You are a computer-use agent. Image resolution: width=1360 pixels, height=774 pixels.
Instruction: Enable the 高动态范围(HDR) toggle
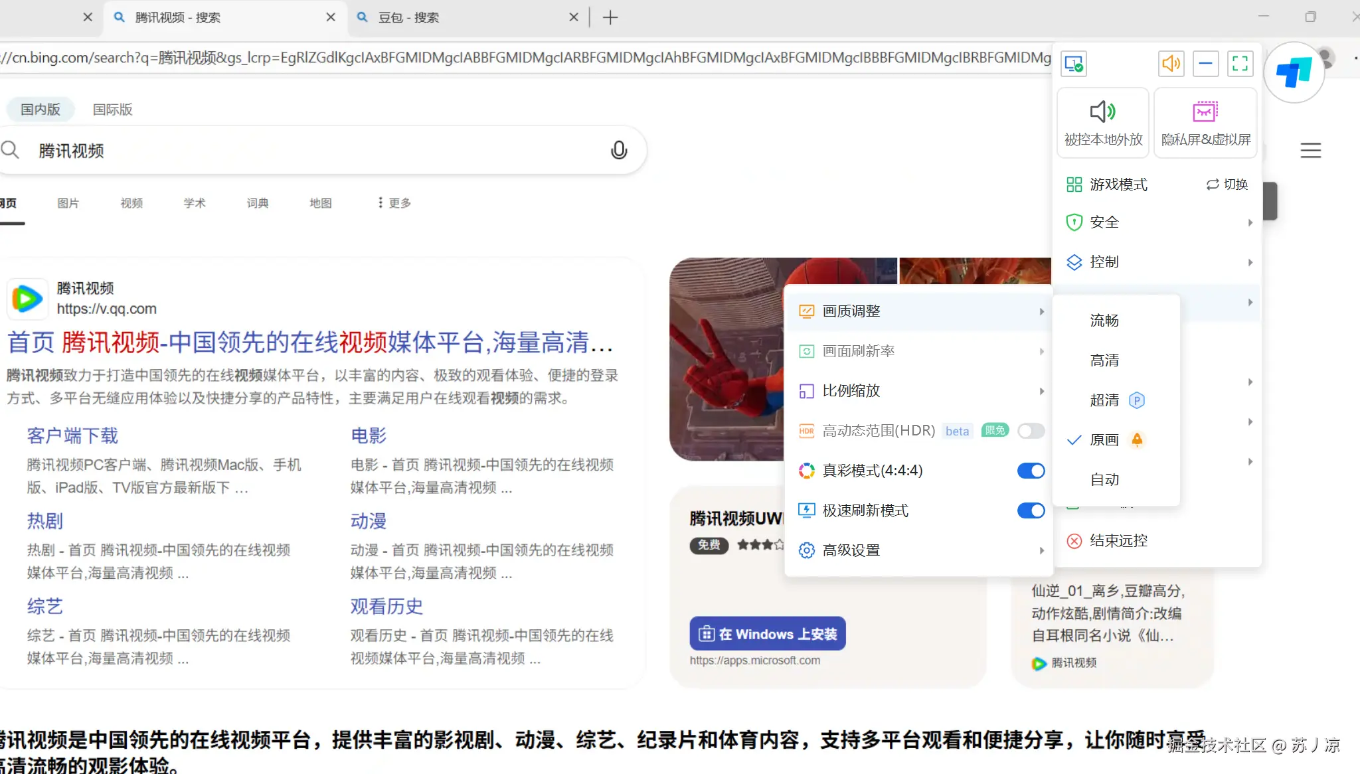(1031, 431)
